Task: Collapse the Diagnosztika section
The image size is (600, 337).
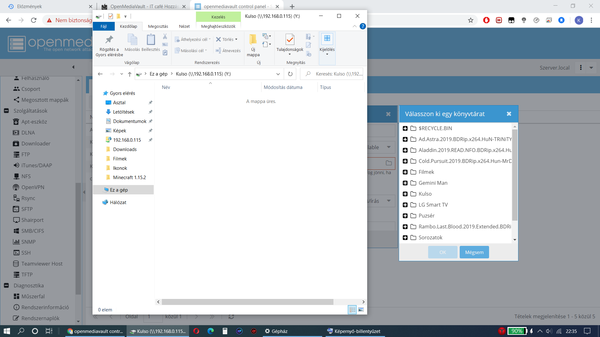Action: [6, 286]
